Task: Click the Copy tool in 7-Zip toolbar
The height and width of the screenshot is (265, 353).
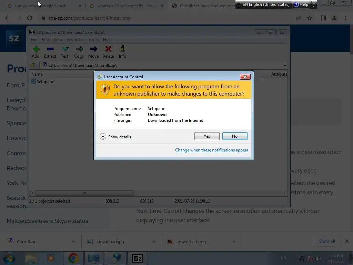Action: point(79,52)
